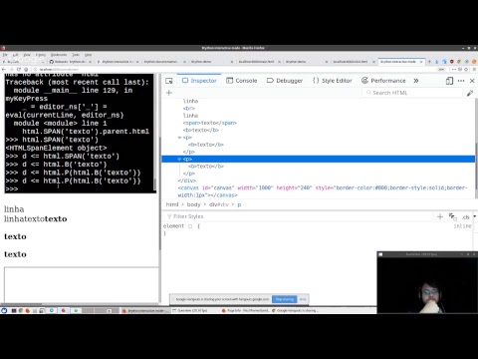Open the Brython interactive mode taskbar entry

click(x=145, y=310)
